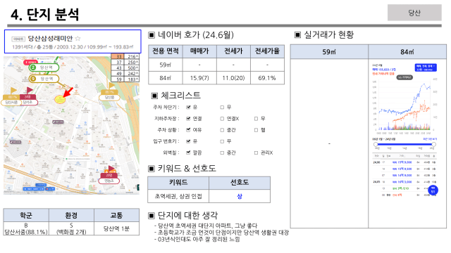Click the 최근 10년 보기 link above slider

click(x=430, y=139)
